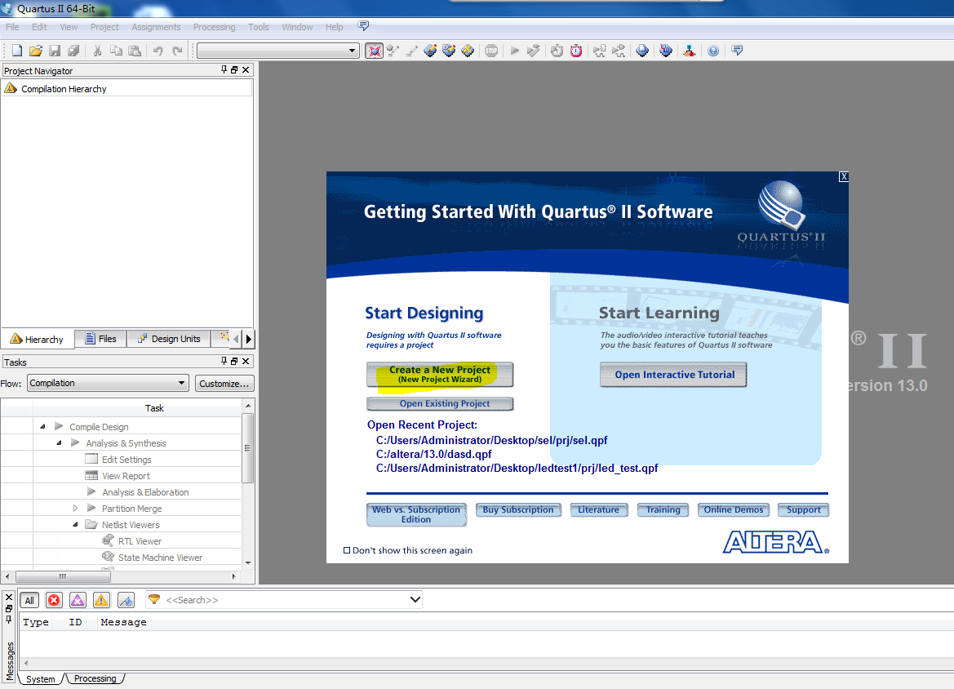Click Create a New Project wizard button
The height and width of the screenshot is (689, 954).
[x=440, y=375]
